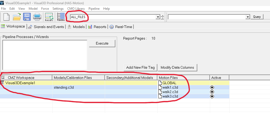
Task: Switch to the Workspace tab
Action: click(x=13, y=26)
